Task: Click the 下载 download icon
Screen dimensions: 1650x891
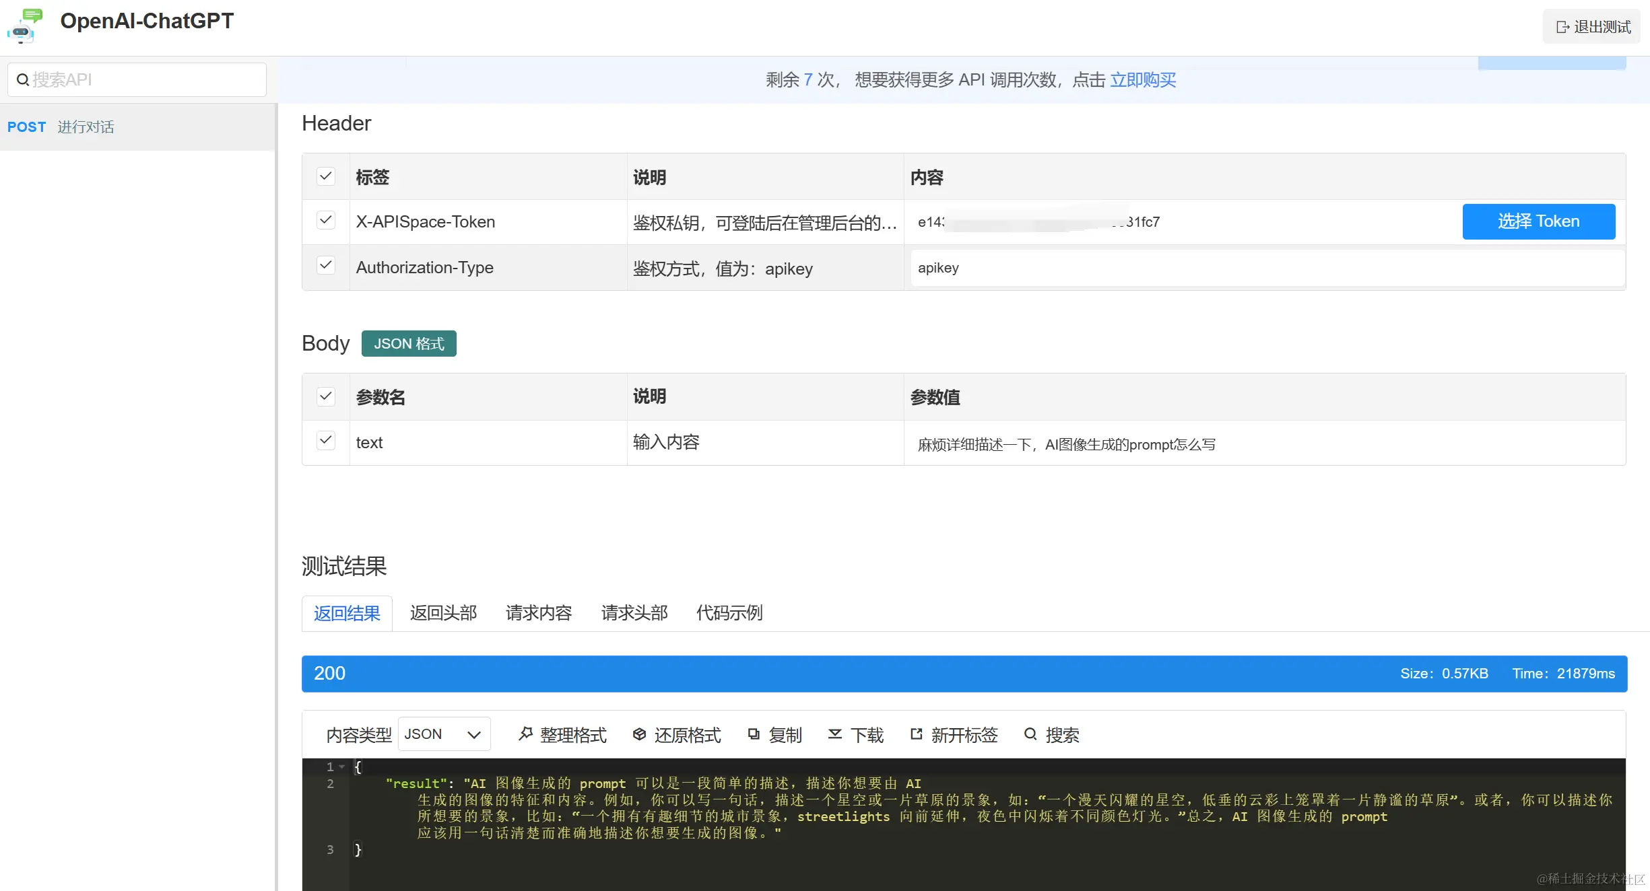Action: [835, 734]
